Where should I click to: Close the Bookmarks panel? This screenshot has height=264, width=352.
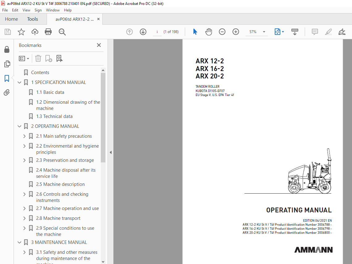(99, 45)
